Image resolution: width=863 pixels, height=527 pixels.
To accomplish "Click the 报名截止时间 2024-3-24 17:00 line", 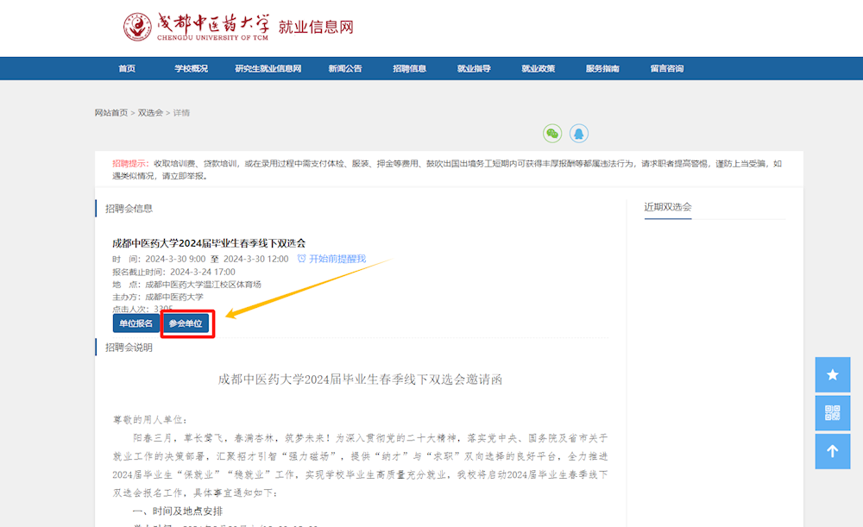I will click(174, 272).
